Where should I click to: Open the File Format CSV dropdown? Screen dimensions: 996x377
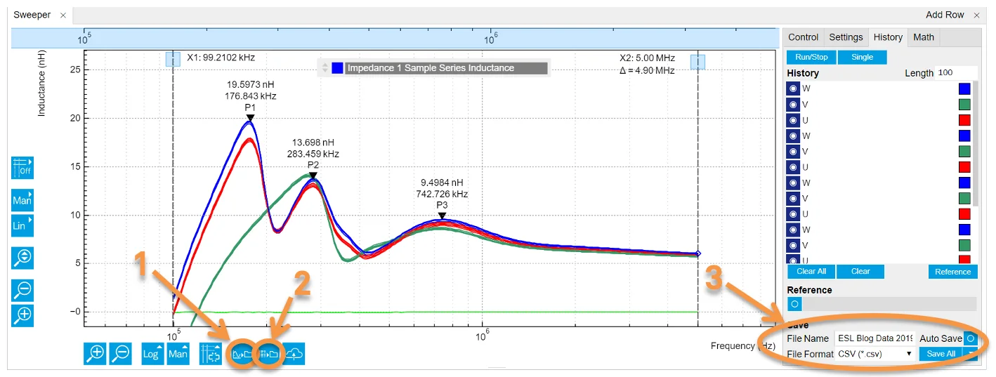[x=875, y=354]
